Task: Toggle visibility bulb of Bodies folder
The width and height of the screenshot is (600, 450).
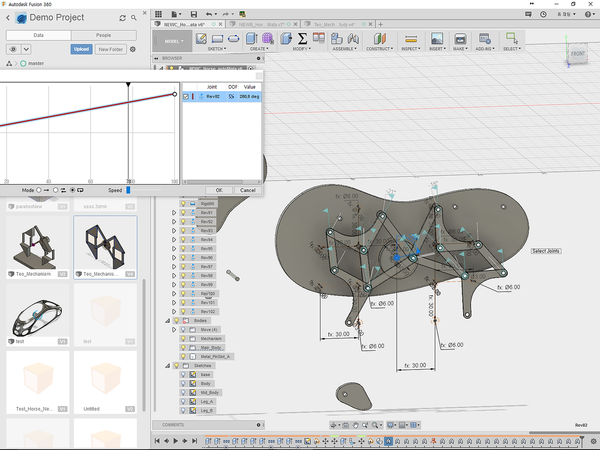Action: [x=177, y=321]
